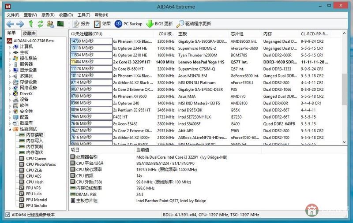Launch PC Backup from toolbar

[x=128, y=24]
